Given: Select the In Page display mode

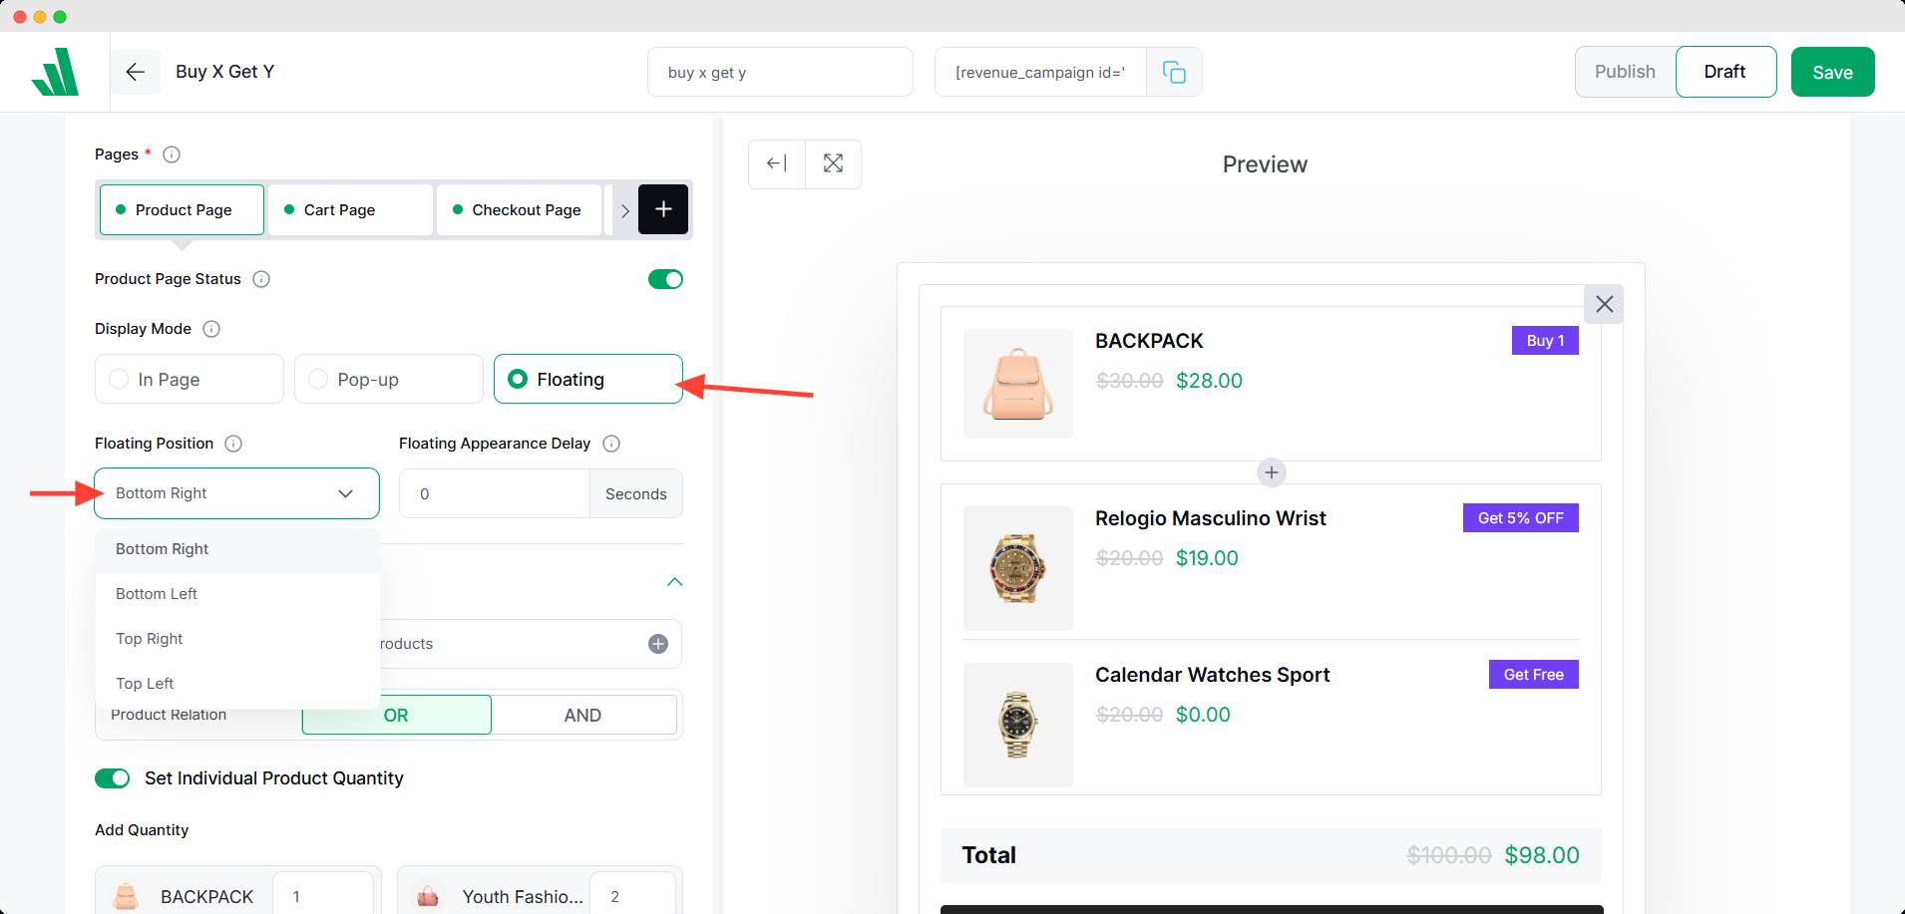Looking at the screenshot, I should pos(190,379).
